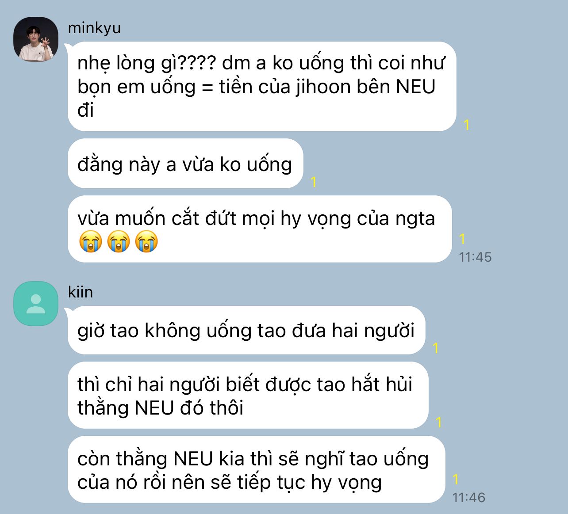
Task: Click the middle crying emoji
Action: click(x=119, y=242)
